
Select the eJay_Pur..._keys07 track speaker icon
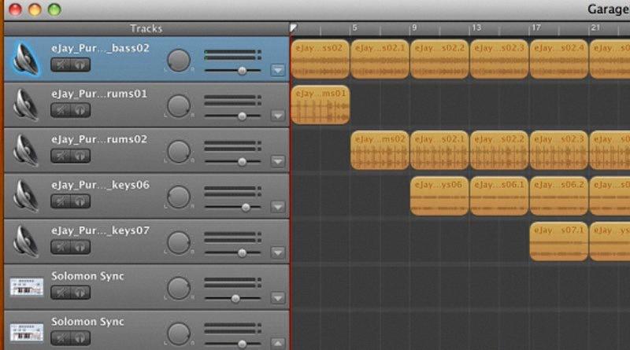26,241
